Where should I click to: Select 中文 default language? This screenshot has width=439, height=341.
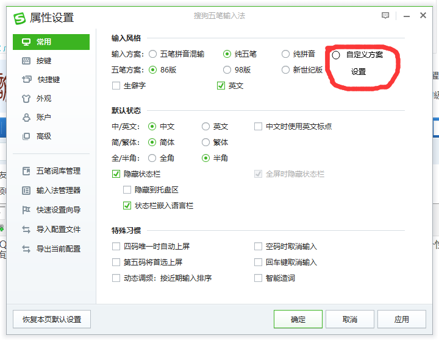click(x=152, y=127)
